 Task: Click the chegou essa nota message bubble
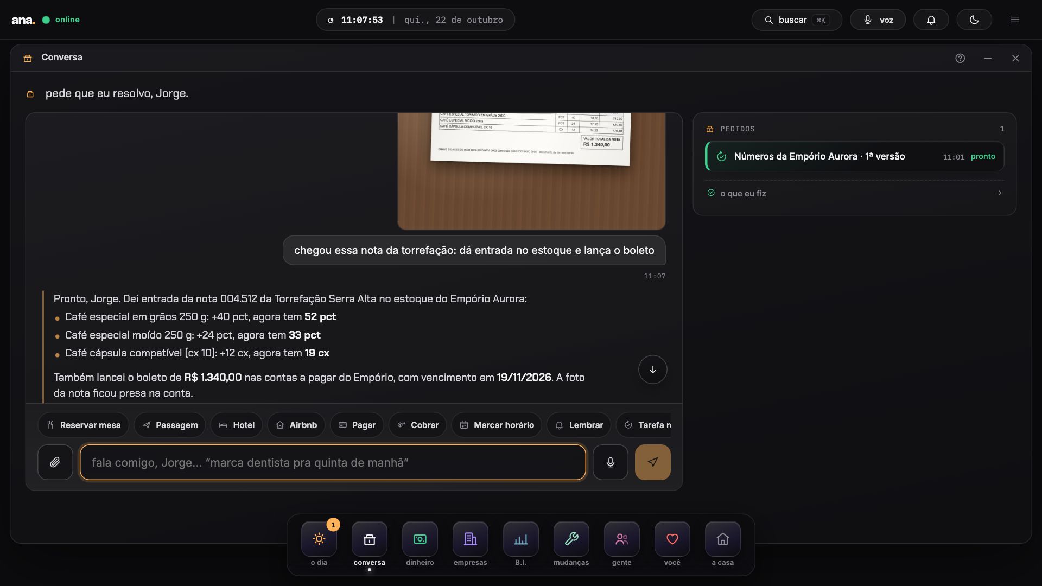click(474, 250)
